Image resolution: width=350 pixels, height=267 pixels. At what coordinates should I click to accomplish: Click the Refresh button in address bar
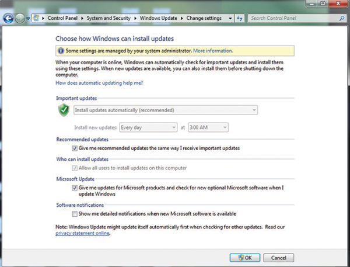[240, 18]
